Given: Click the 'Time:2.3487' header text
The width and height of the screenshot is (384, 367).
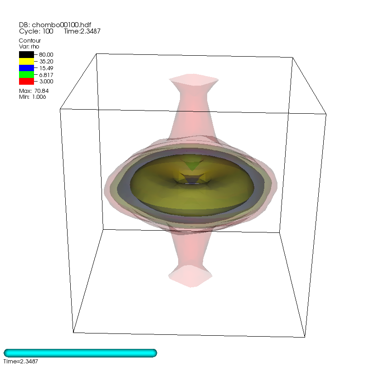Looking at the screenshot, I should (82, 31).
